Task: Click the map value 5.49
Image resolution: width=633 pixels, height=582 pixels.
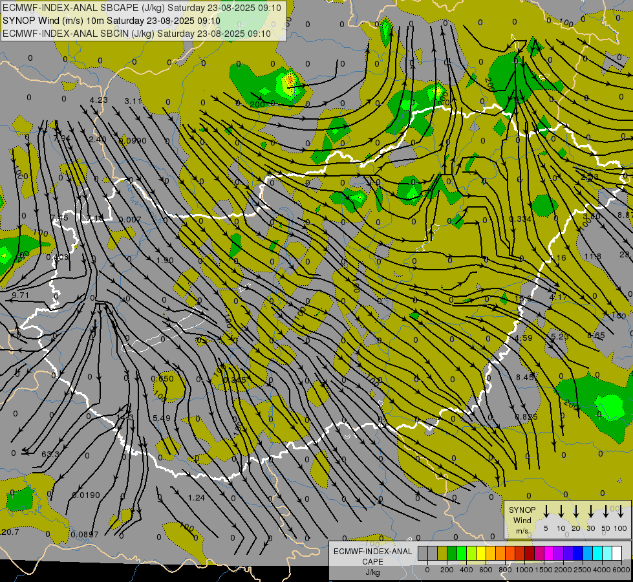Action: click(x=162, y=418)
